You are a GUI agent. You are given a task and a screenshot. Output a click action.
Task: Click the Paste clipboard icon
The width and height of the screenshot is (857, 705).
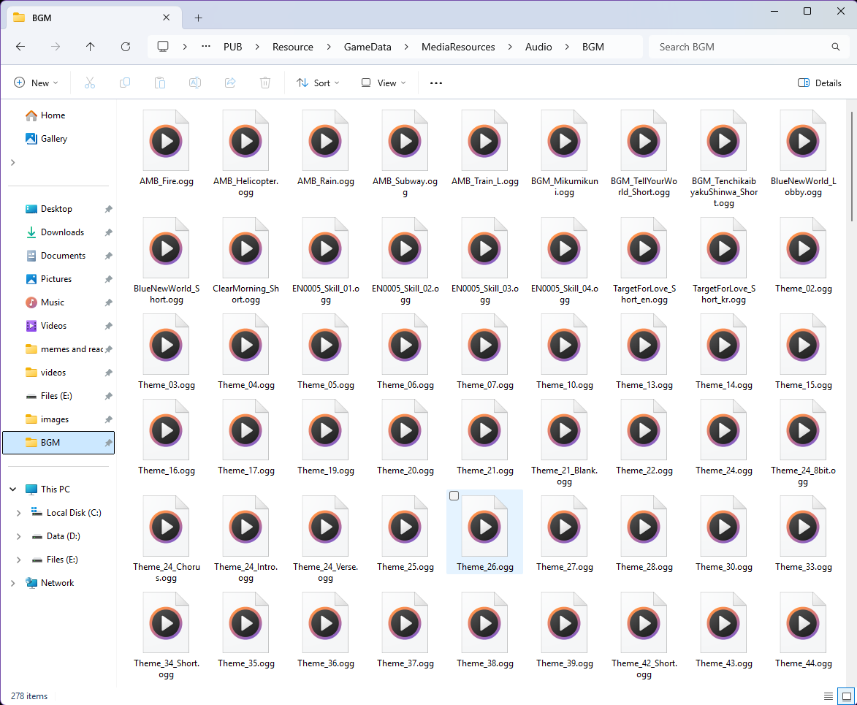[x=159, y=83]
